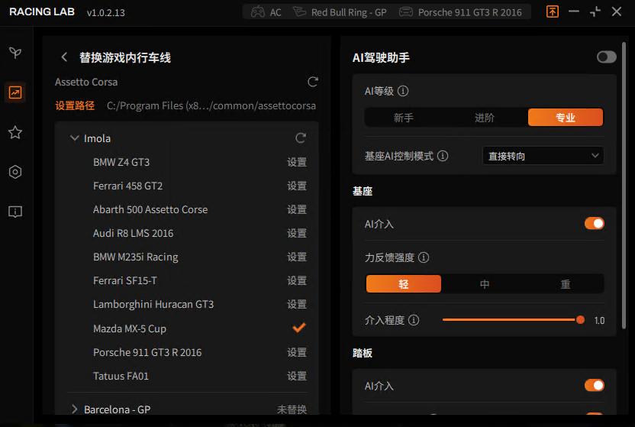Image resolution: width=635 pixels, height=427 pixels.
Task: Click 设置 for Ferrari SF15-T
Action: [297, 280]
